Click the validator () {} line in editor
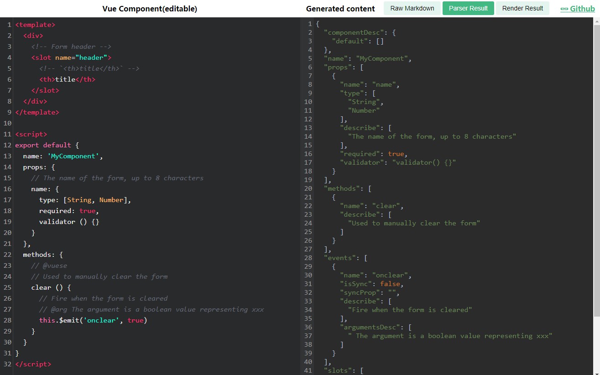 tap(69, 222)
